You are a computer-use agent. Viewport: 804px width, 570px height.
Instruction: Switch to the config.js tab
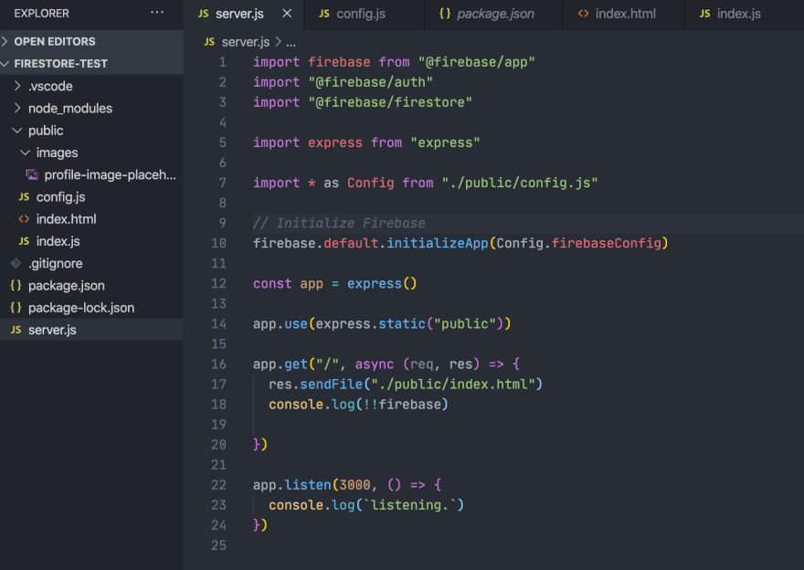pyautogui.click(x=364, y=14)
